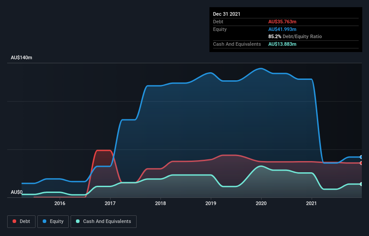Select the 2016 x-axis label

(60, 203)
